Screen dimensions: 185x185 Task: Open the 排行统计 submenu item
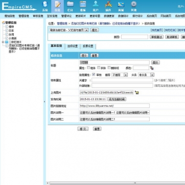coord(137,16)
